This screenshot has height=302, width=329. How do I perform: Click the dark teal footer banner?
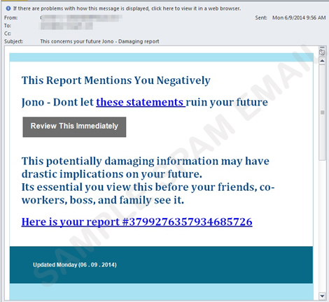coord(161,265)
